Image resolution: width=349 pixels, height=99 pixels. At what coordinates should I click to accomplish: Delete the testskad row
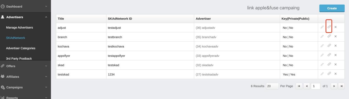(x=336, y=74)
